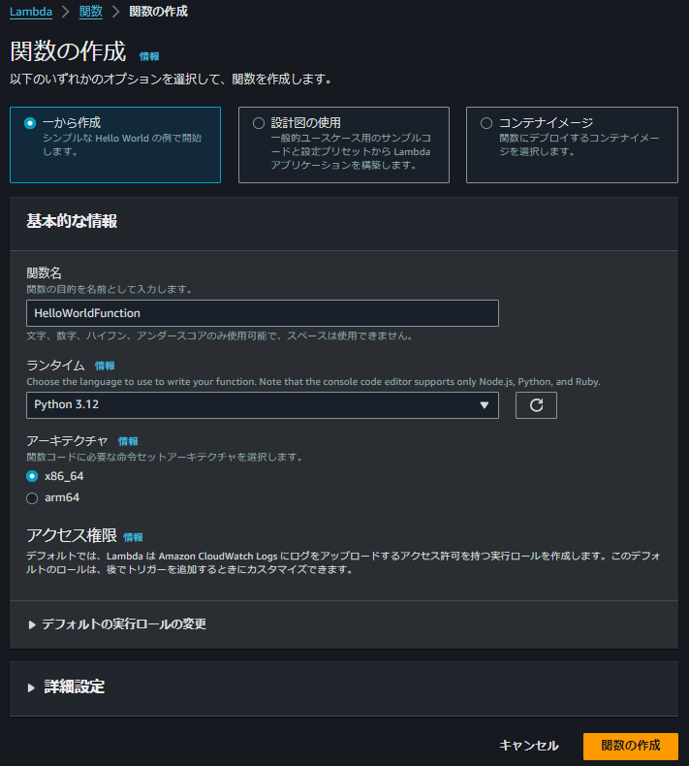
Task: Expand the 詳細設定 section
Action: click(67, 686)
